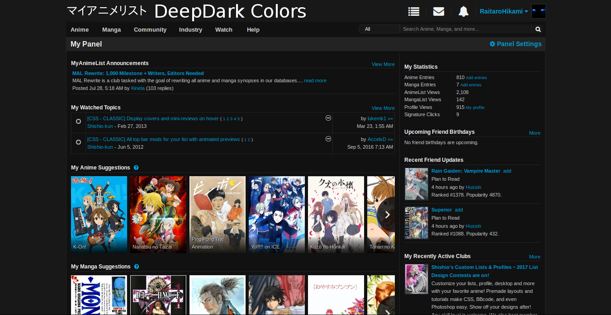The width and height of the screenshot is (611, 315).
Task: Click 'Add entries' next to Manga Entries
Action: [471, 85]
